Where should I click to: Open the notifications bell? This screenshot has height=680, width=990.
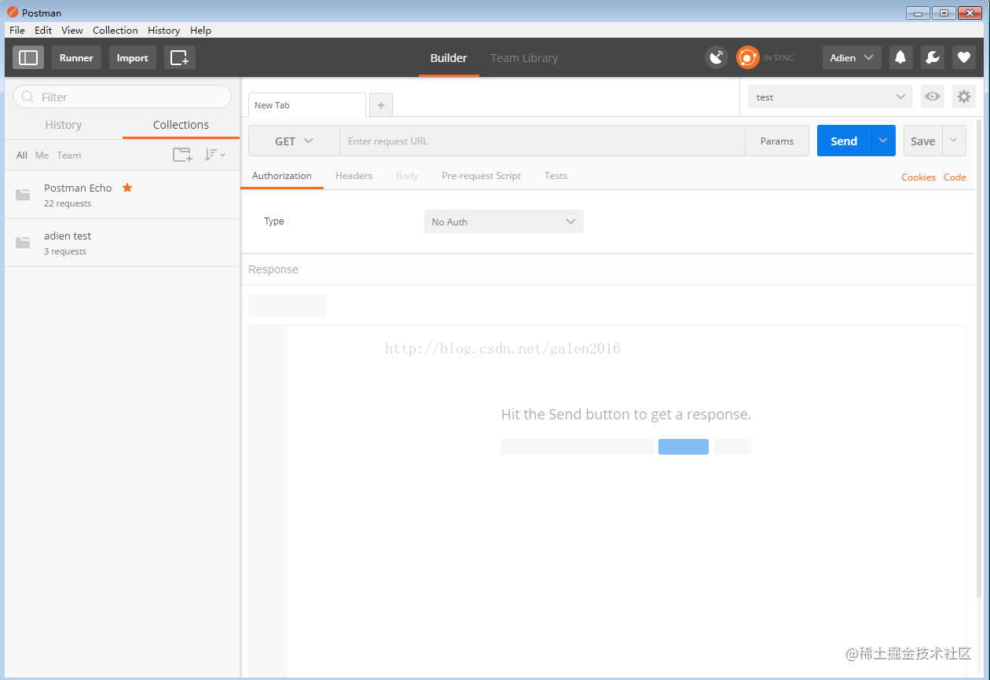pos(900,57)
